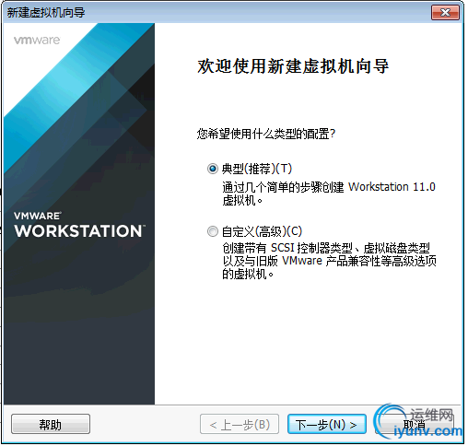Cancel the wizard with 取消 button
The image size is (468, 446).
coord(415,425)
